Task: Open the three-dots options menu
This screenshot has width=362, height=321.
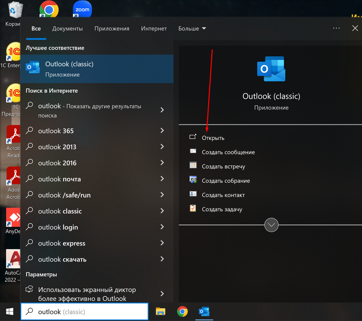Action: click(336, 29)
